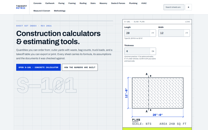Click the LIVE status label
The width and height of the screenshot is (208, 130).
tap(187, 22)
